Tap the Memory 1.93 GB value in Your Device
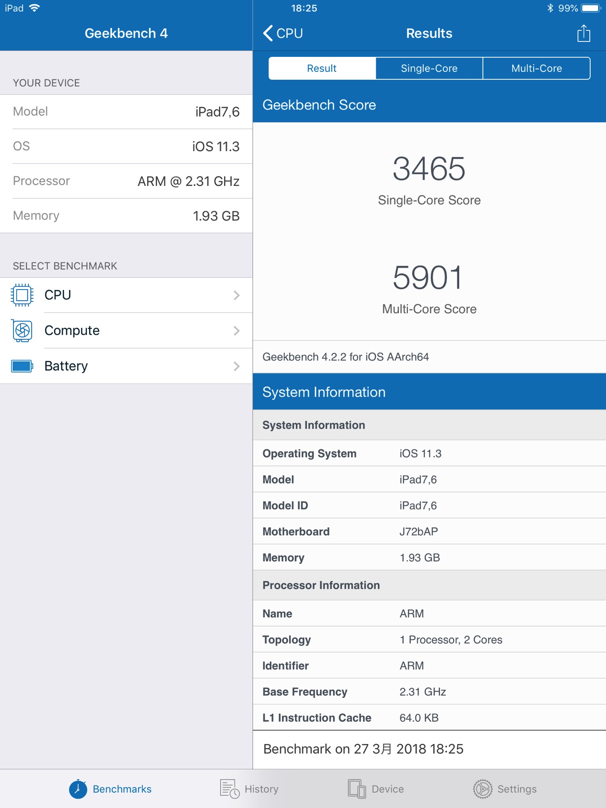This screenshot has height=808, width=606. (x=216, y=216)
